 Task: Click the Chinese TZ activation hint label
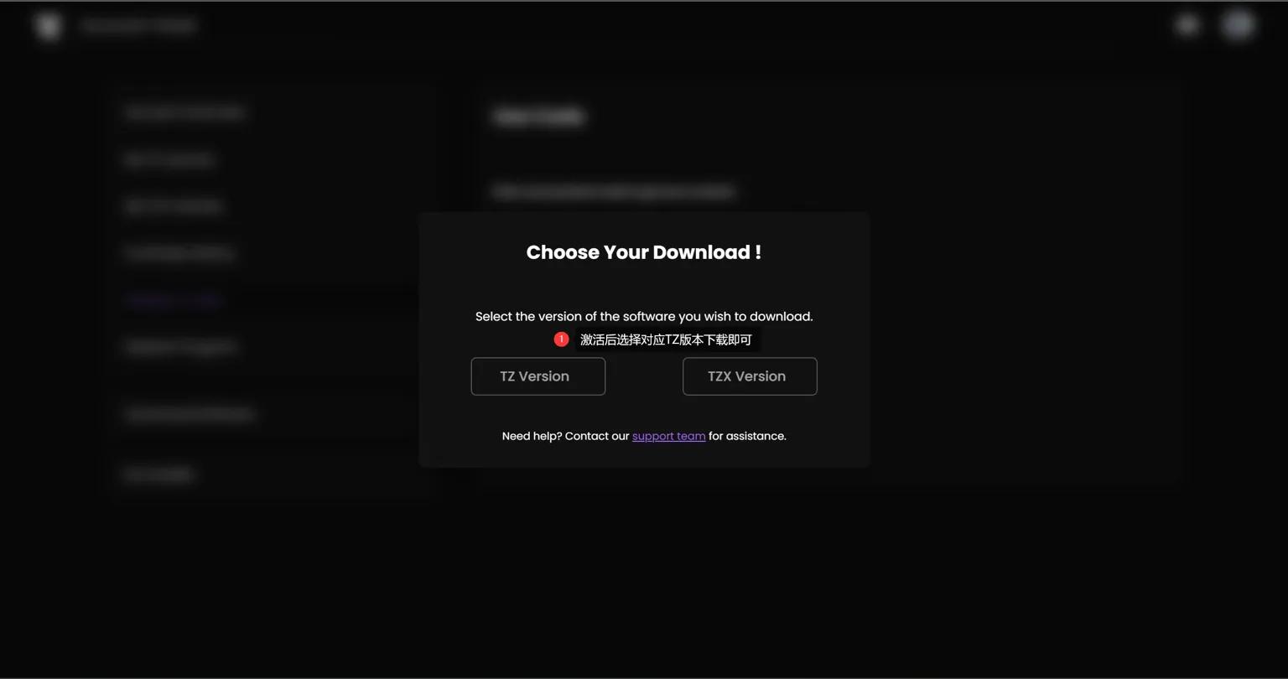tap(666, 339)
